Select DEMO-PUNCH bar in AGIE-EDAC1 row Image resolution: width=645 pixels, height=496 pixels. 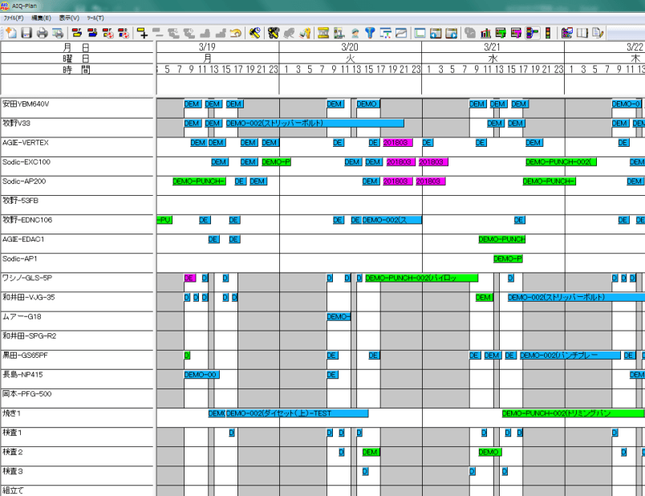502,239
